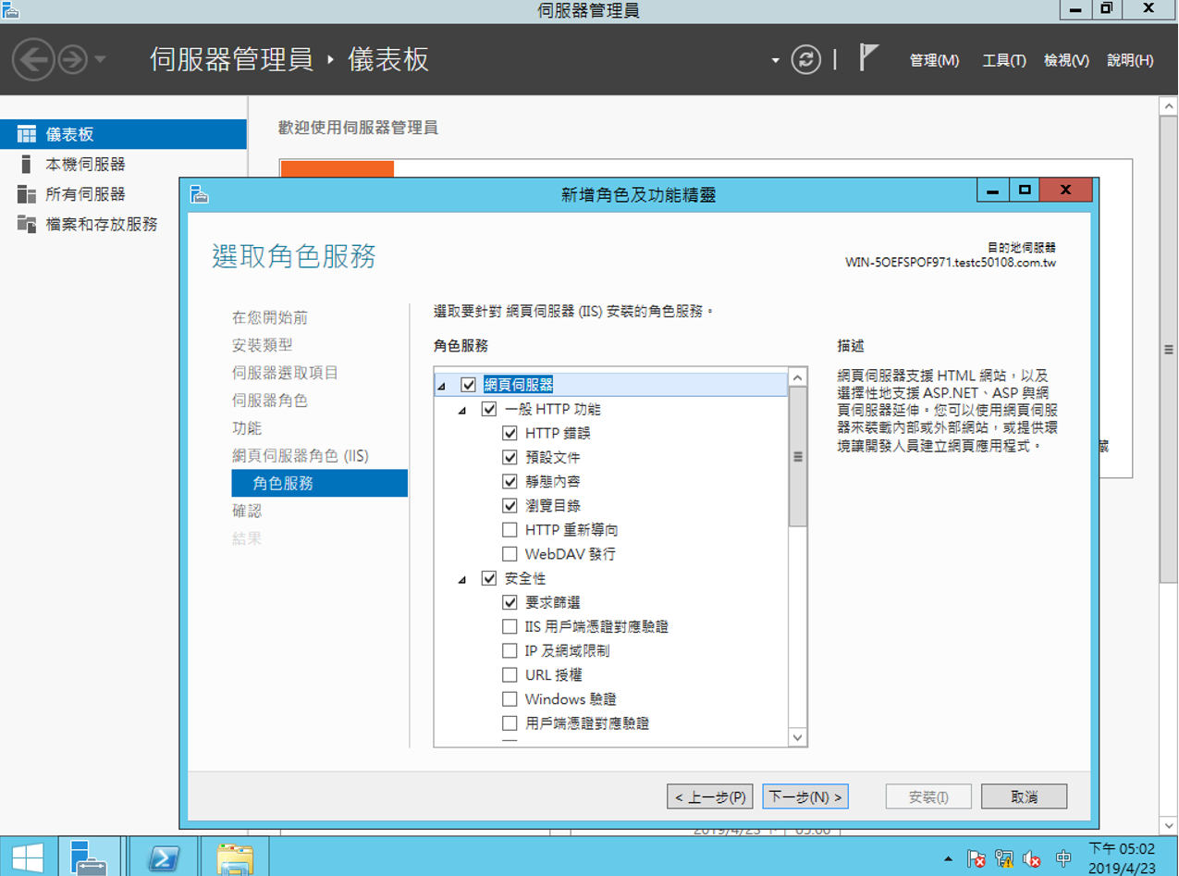Uncheck the 靜態內容 checkbox

click(510, 481)
